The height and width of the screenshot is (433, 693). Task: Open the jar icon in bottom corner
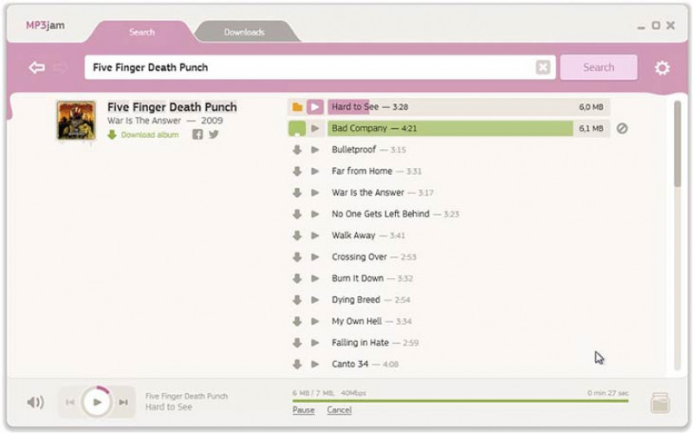pyautogui.click(x=660, y=403)
